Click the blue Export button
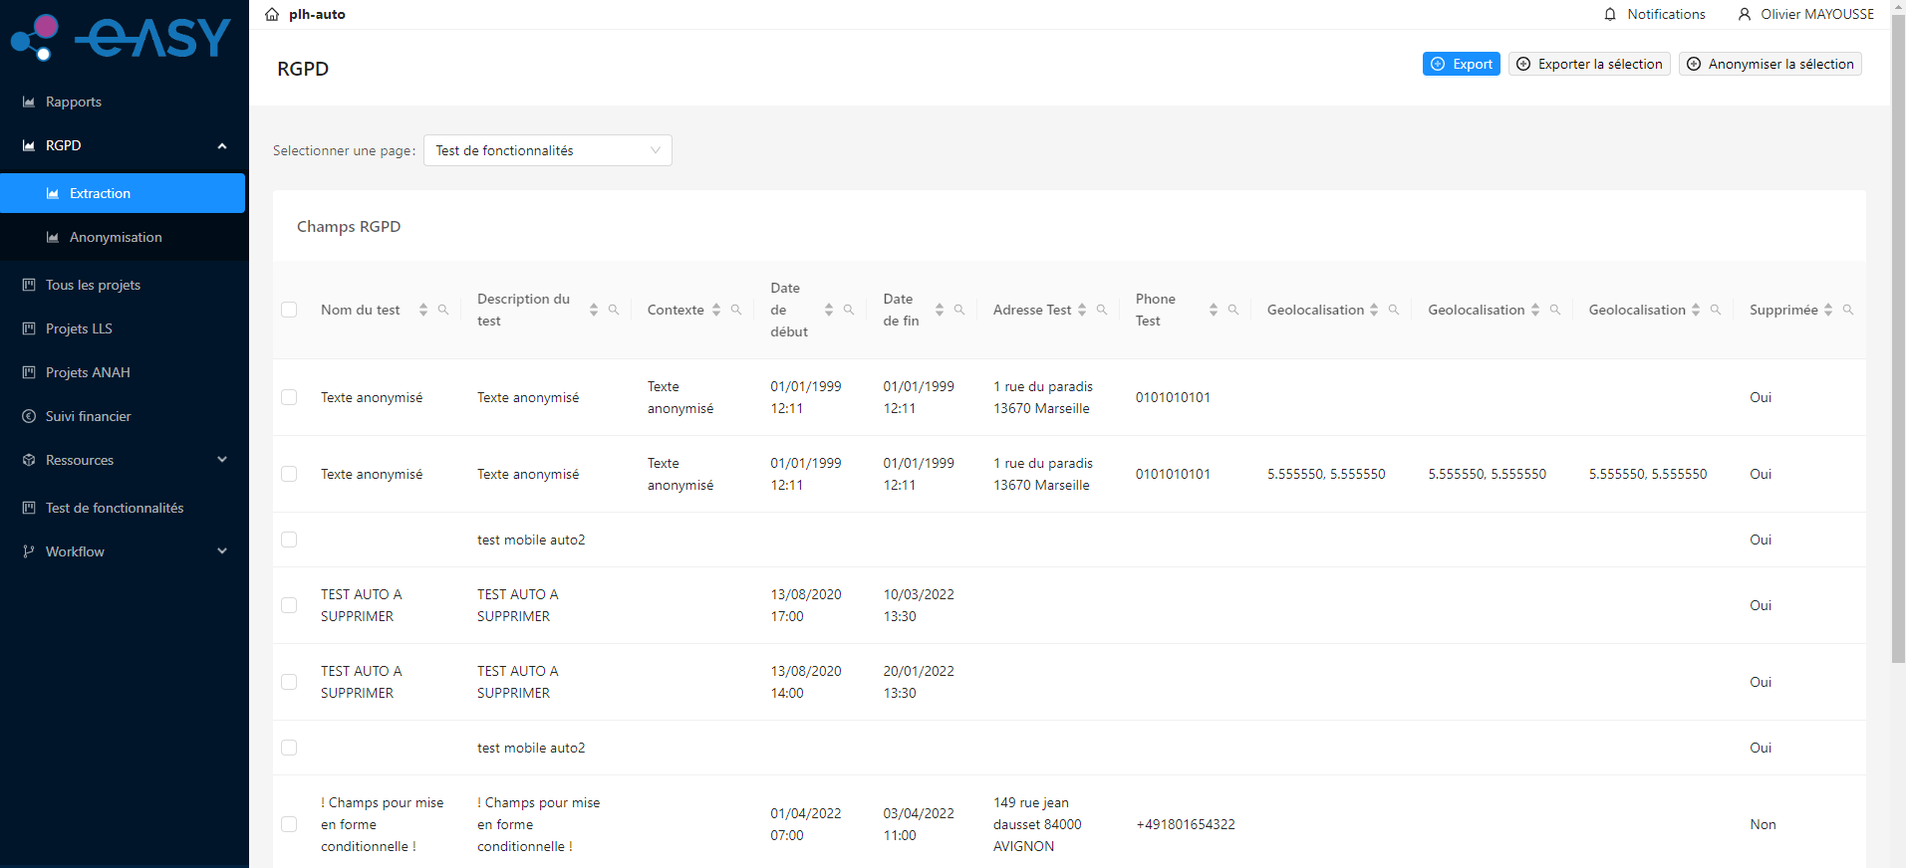1906x868 pixels. coord(1461,64)
